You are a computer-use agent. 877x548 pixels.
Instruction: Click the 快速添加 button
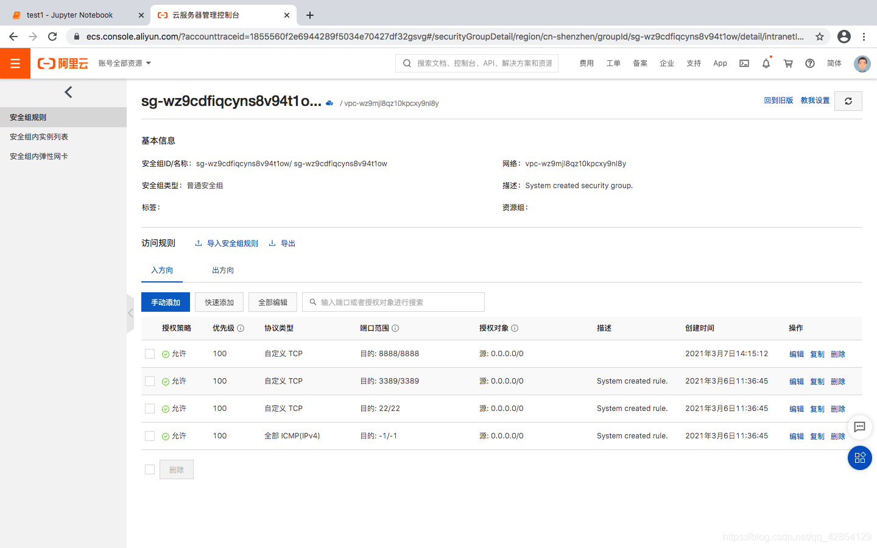[x=219, y=302]
